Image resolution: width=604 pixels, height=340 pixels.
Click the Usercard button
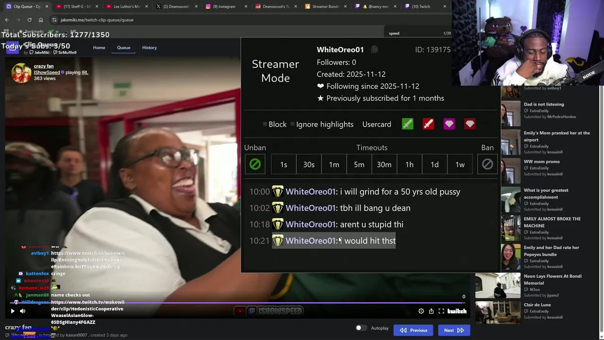point(377,124)
